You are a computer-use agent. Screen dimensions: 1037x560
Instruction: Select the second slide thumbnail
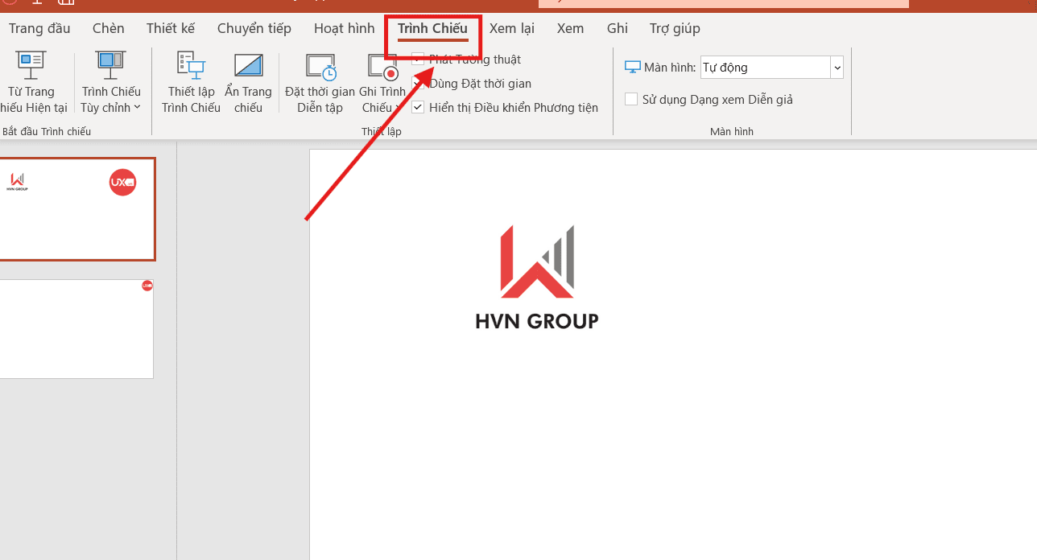(76, 328)
